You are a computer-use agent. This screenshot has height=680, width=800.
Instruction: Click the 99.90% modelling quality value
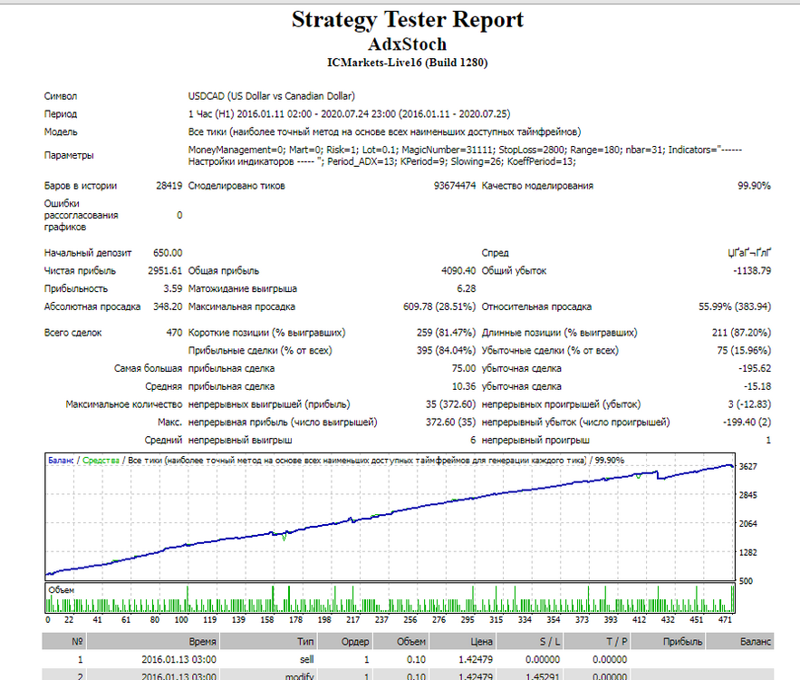754,186
